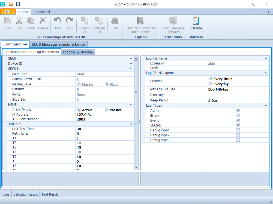Enable the DebugType2 log type
Screen dimensions: 273x204
[x=238, y=135]
